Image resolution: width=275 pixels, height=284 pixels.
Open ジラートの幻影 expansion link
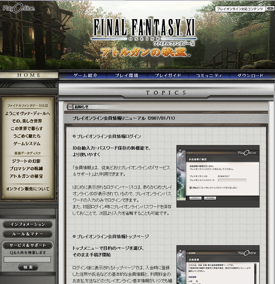tap(26, 161)
